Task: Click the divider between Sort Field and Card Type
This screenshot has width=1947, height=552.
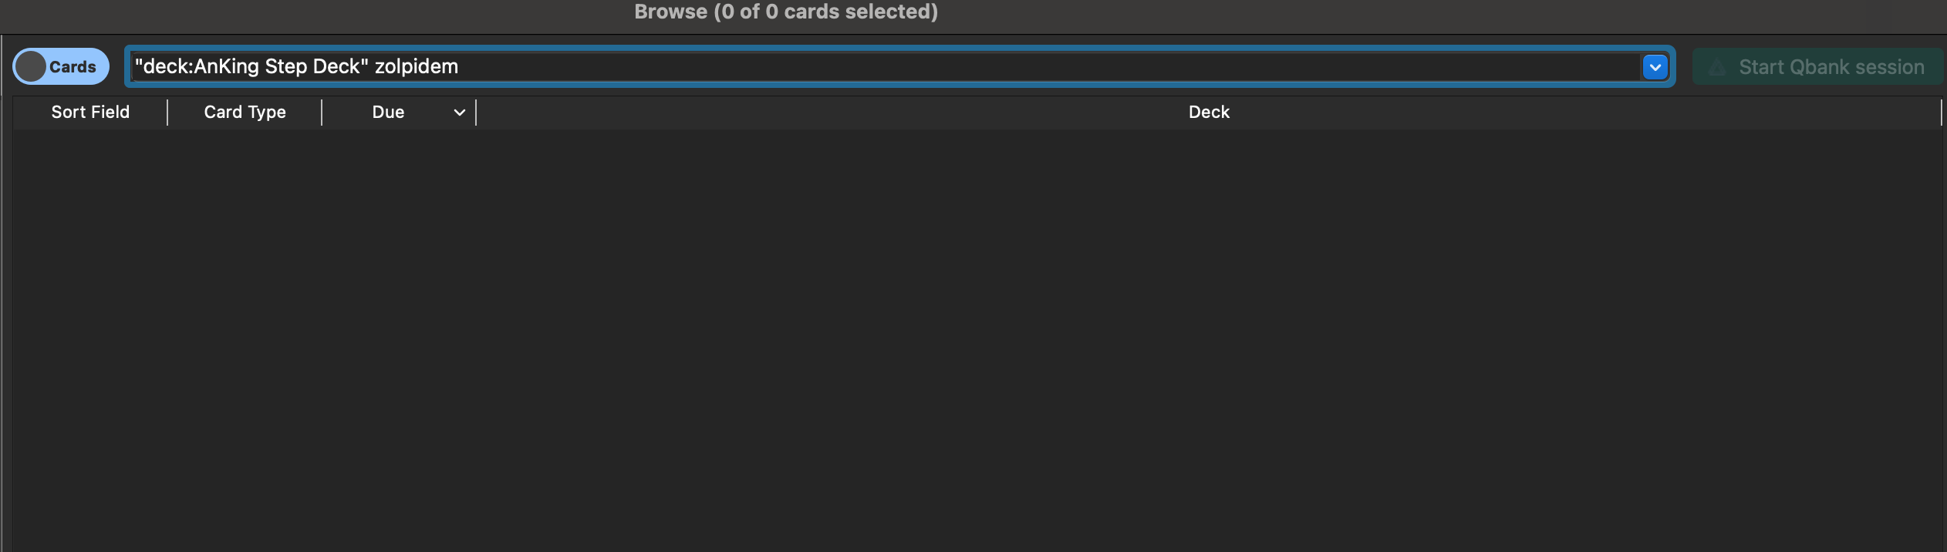Action: [167, 113]
